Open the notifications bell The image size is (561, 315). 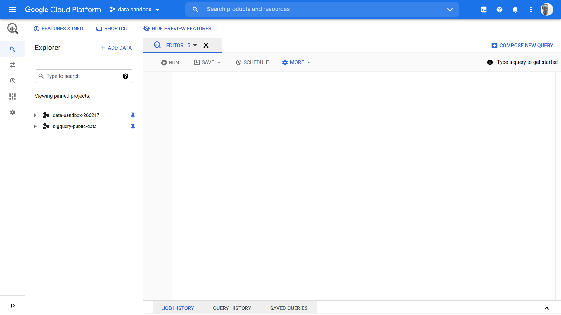pyautogui.click(x=515, y=10)
